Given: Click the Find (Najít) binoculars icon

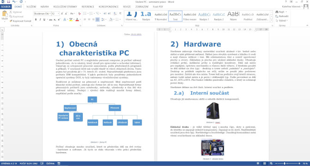Looking at the screenshot, I should [x=277, y=12].
